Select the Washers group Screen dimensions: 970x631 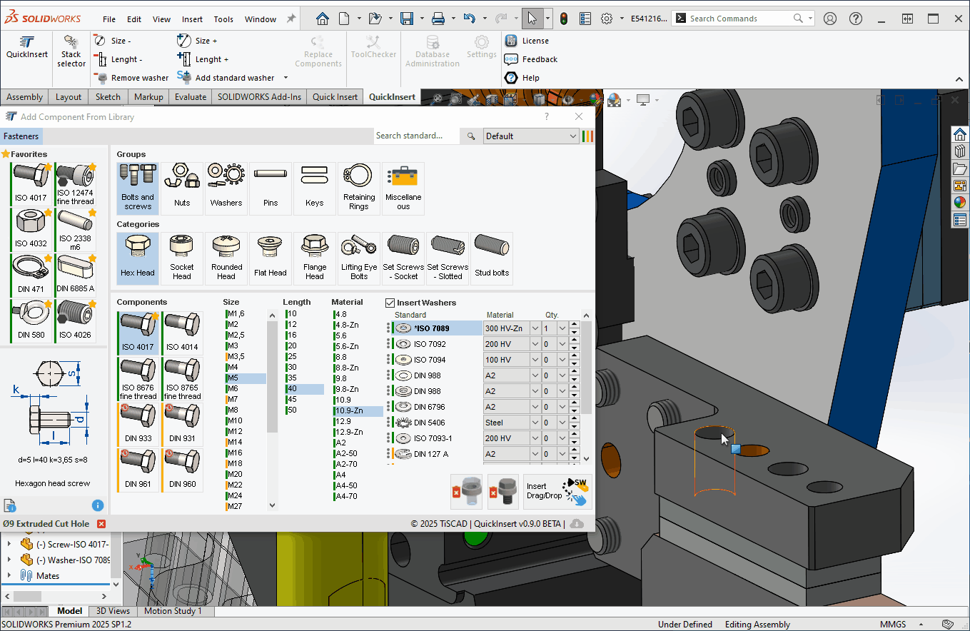[226, 188]
